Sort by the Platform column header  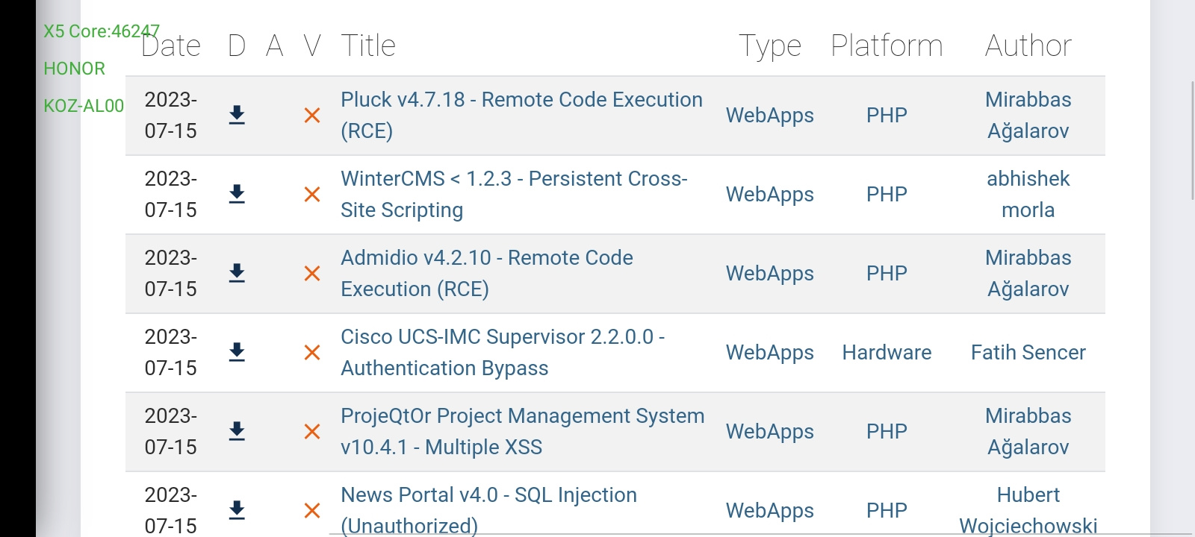point(887,45)
